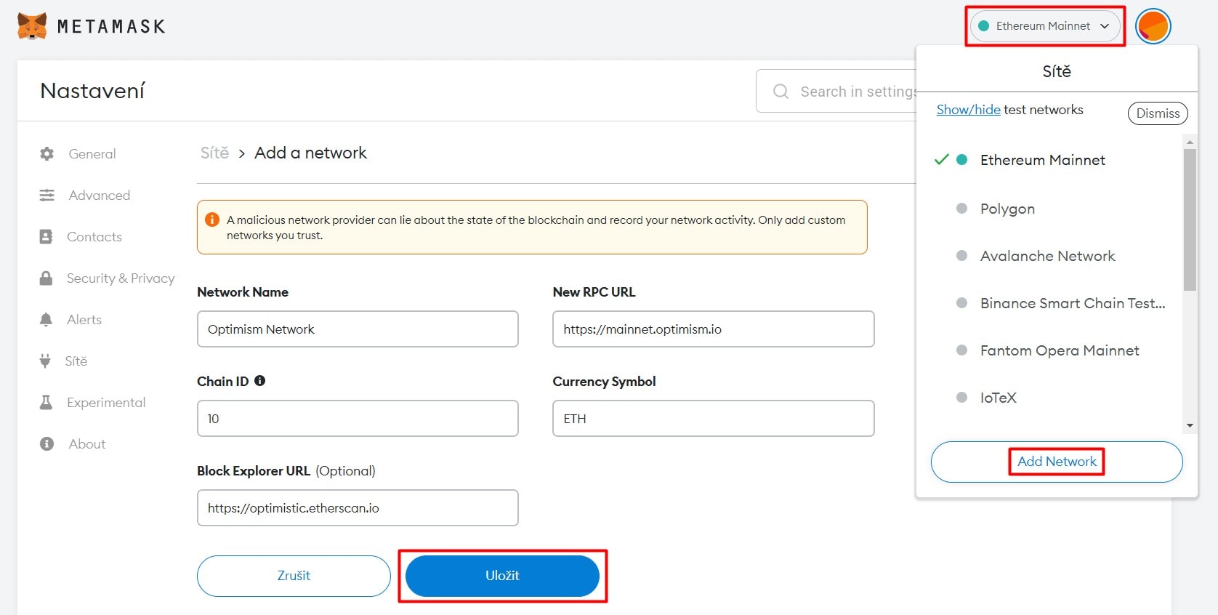Click the Add Network button
The width and height of the screenshot is (1218, 615).
[1057, 462]
